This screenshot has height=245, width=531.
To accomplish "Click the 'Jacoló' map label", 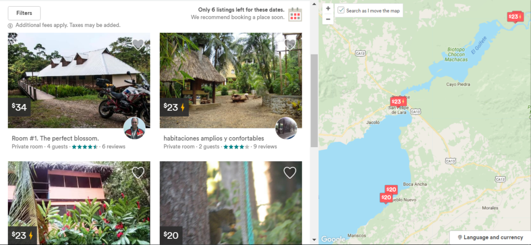I will 373,122.
